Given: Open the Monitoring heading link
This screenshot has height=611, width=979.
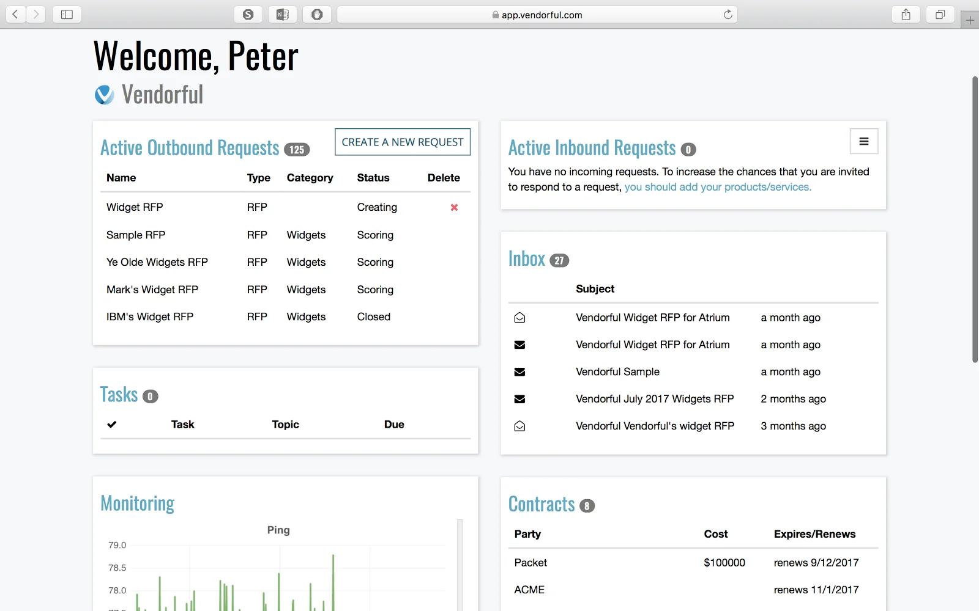Looking at the screenshot, I should tap(137, 503).
